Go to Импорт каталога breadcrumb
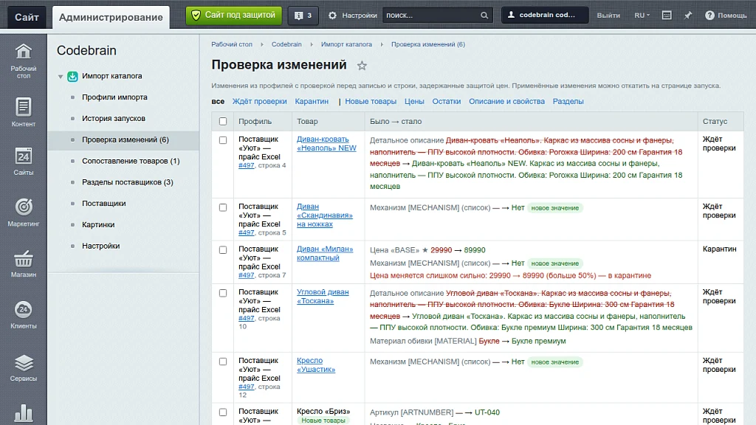 (x=346, y=44)
